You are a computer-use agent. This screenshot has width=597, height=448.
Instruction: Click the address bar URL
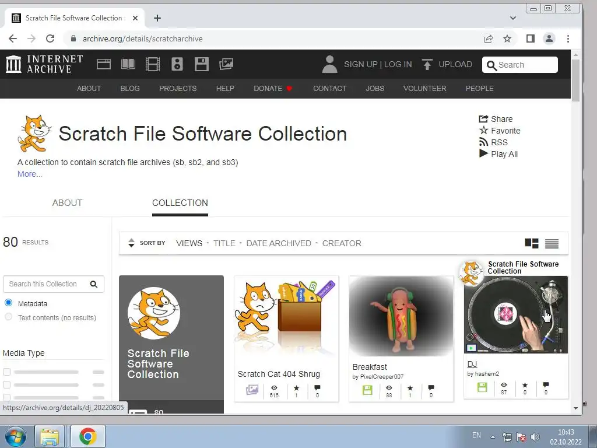click(143, 38)
